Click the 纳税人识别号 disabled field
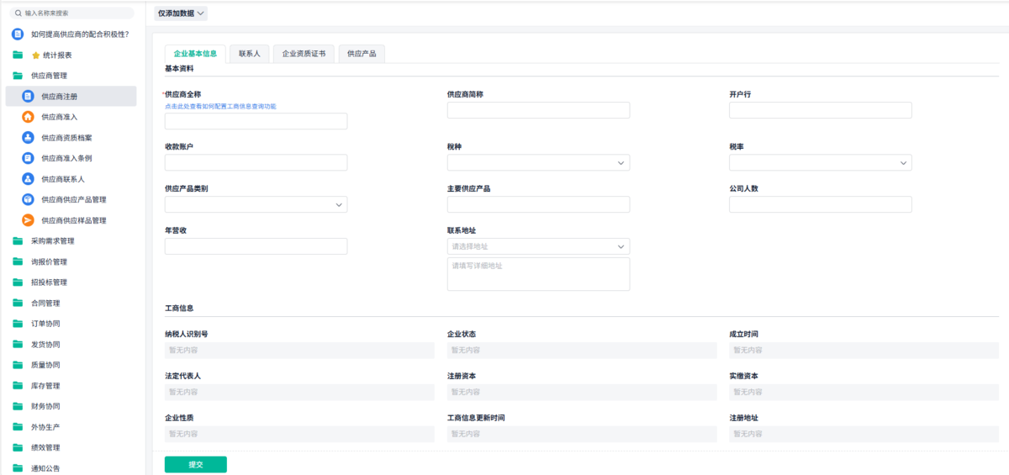 [x=299, y=351]
